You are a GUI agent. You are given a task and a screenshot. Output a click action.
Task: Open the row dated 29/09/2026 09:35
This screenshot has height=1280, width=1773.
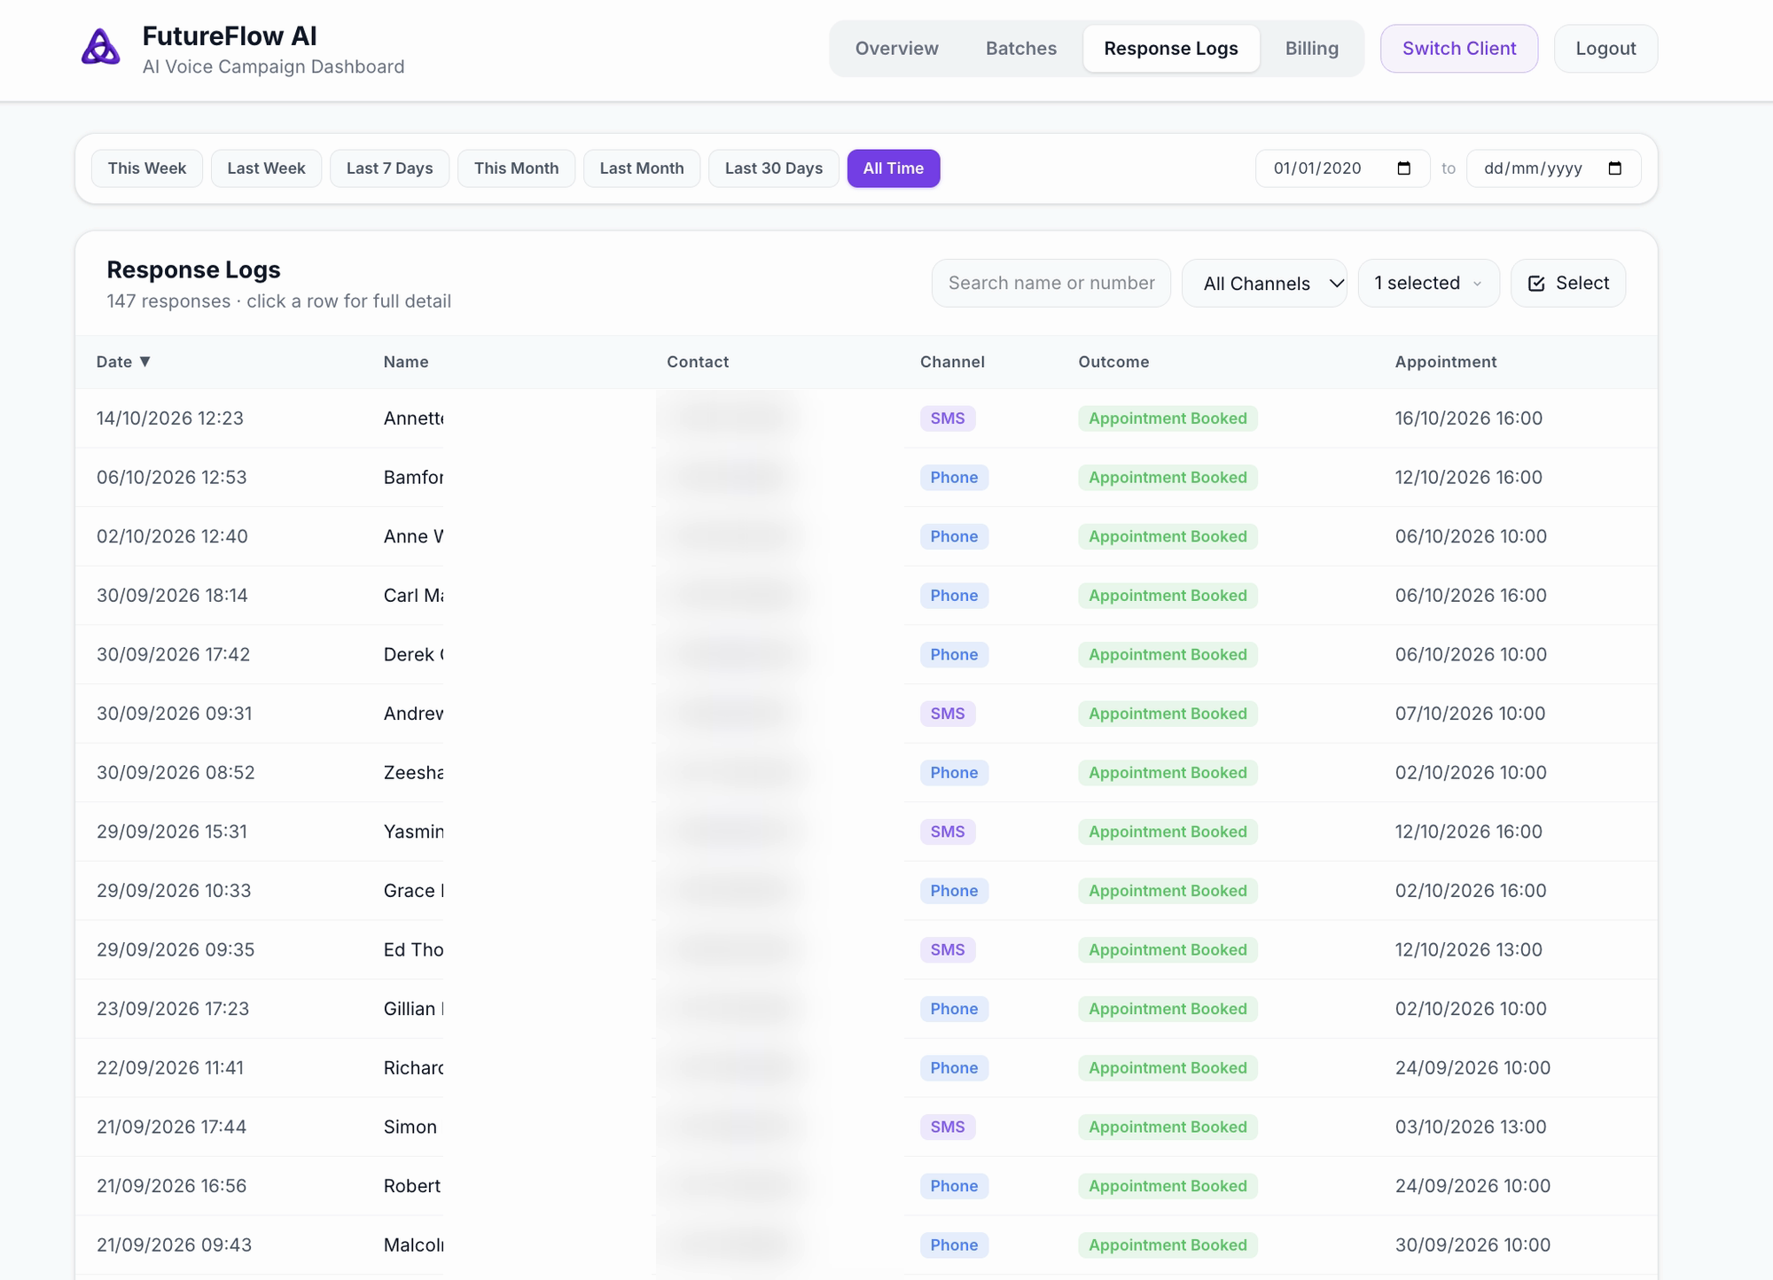coord(866,950)
